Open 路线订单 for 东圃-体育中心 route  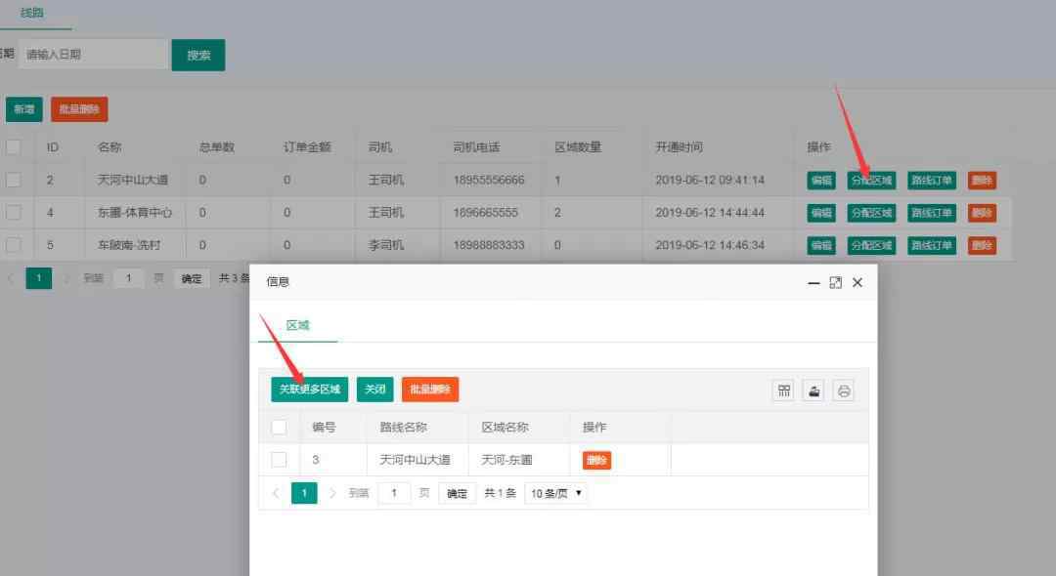coord(932,213)
